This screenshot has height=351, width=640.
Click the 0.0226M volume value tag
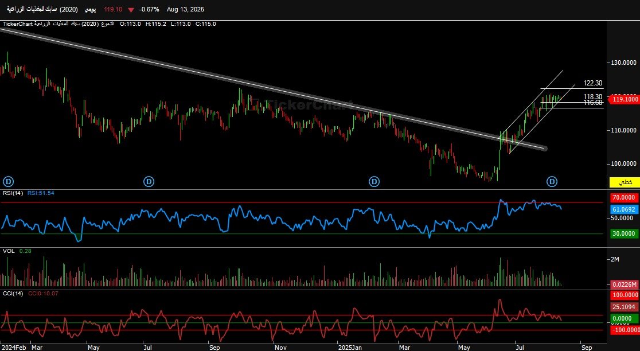tap(625, 284)
